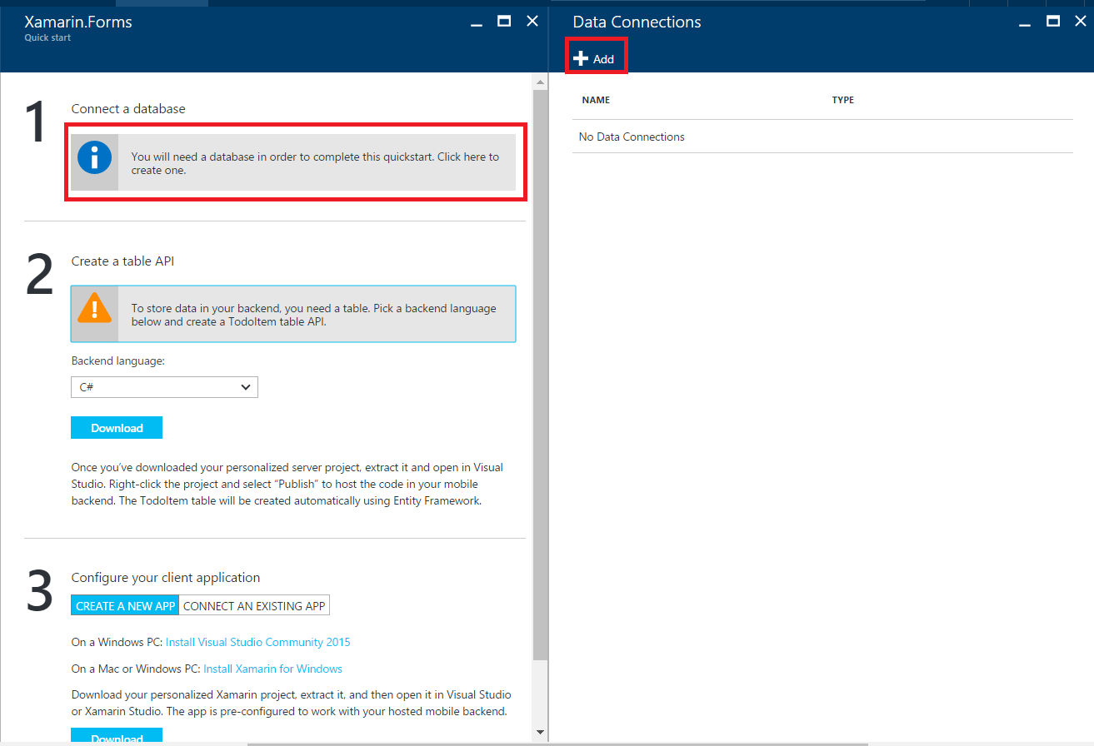Viewport: 1094px width, 746px height.
Task: Click the database needed info message box
Action: click(293, 162)
